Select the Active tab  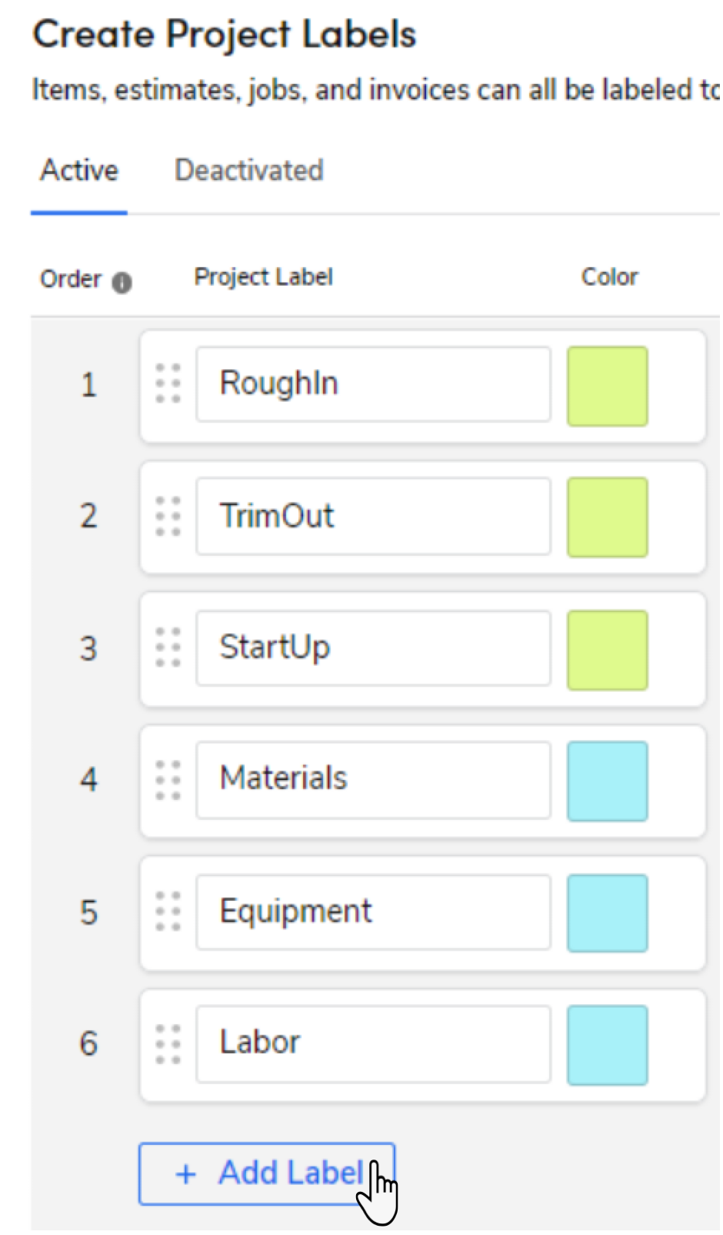[x=78, y=170]
